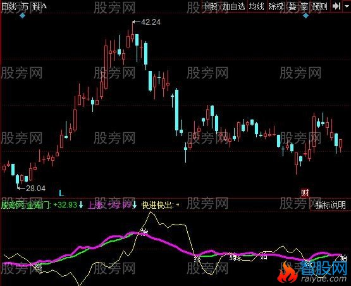Click the 窗 window button
This screenshot has width=351, height=286.
tap(304, 6)
